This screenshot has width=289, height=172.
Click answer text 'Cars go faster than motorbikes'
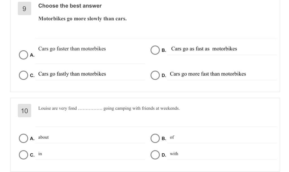(72, 49)
